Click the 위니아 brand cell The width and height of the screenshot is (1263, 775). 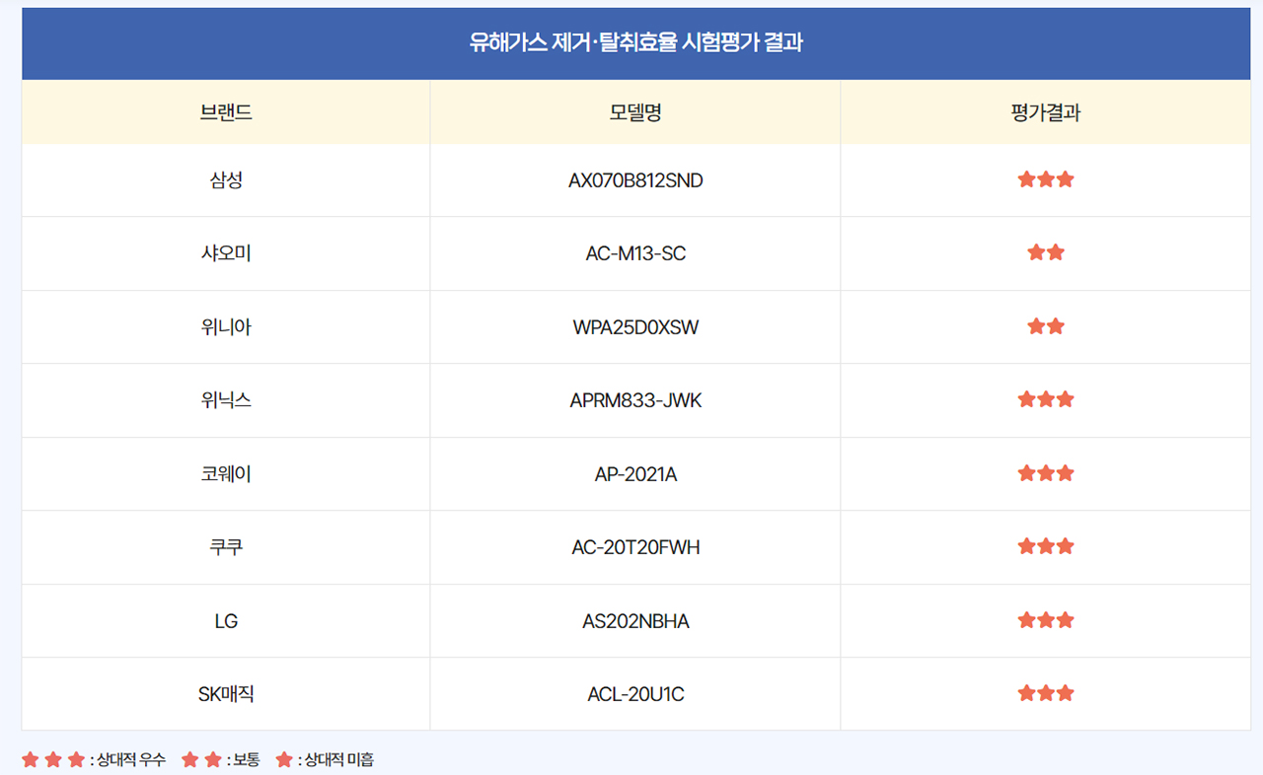(226, 327)
